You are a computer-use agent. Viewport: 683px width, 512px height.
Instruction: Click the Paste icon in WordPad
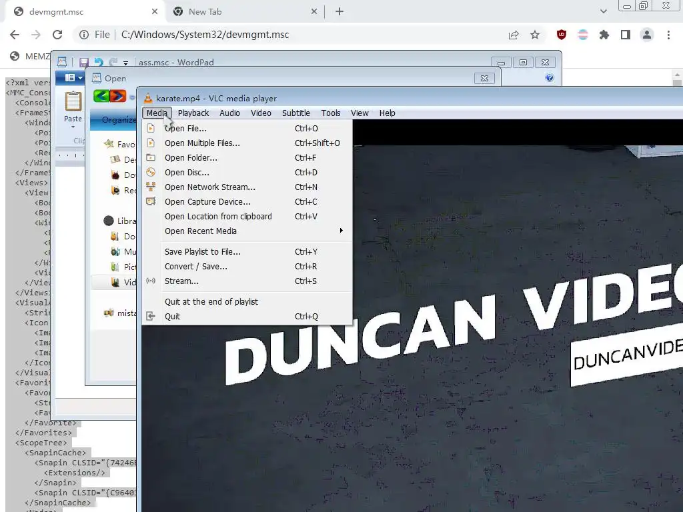73,101
